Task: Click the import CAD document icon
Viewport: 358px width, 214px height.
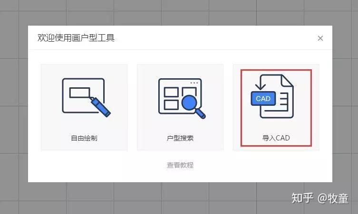Action: (272, 96)
